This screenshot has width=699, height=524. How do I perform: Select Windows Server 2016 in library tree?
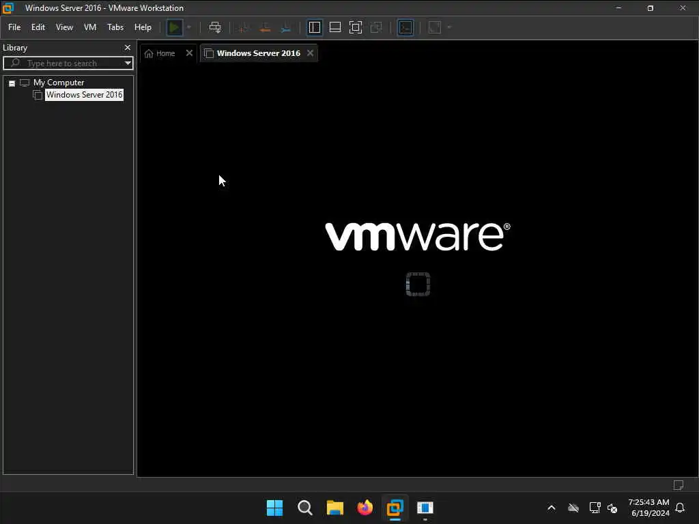[x=84, y=95]
